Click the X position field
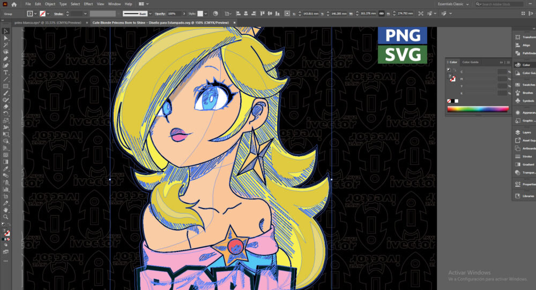Viewport: 536px width, 290px height. [x=311, y=14]
